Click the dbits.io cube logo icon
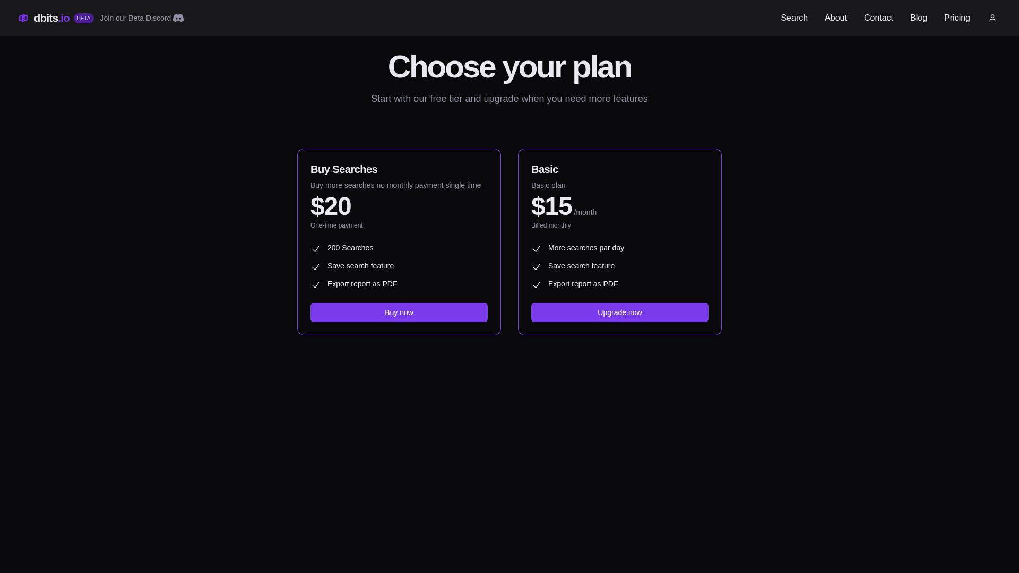The width and height of the screenshot is (1019, 573). pyautogui.click(x=23, y=18)
